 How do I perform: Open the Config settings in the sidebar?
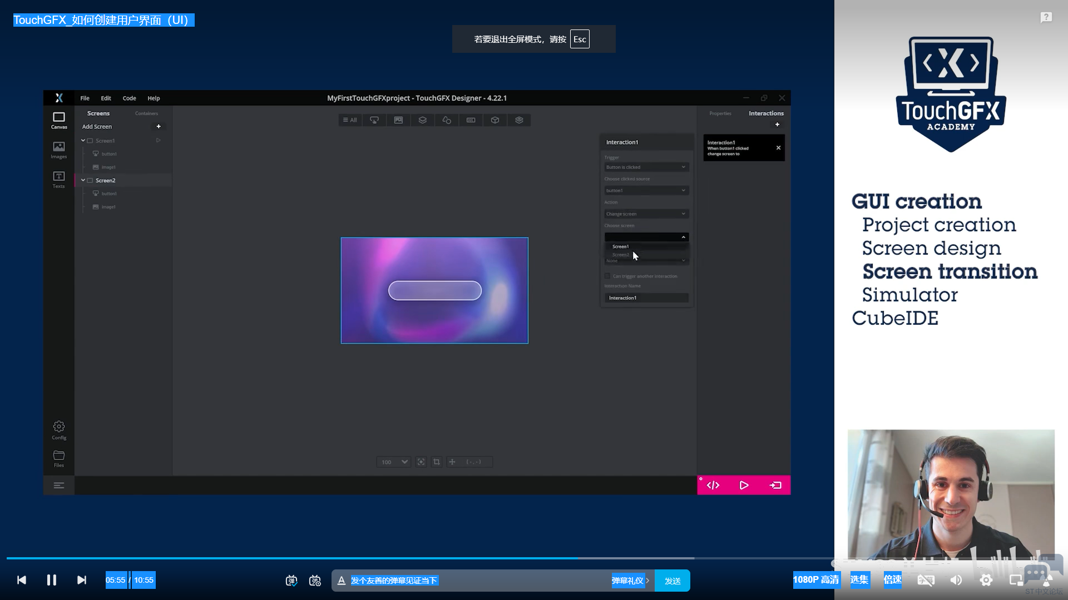click(x=59, y=430)
